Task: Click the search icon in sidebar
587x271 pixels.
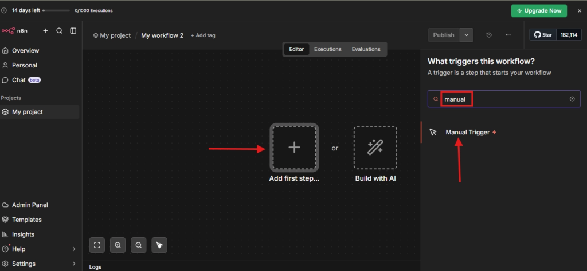Action: pos(59,31)
